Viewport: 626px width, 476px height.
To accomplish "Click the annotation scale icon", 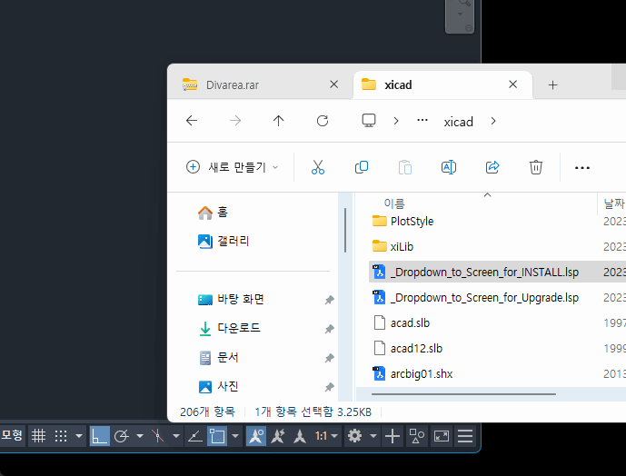I will pos(300,436).
